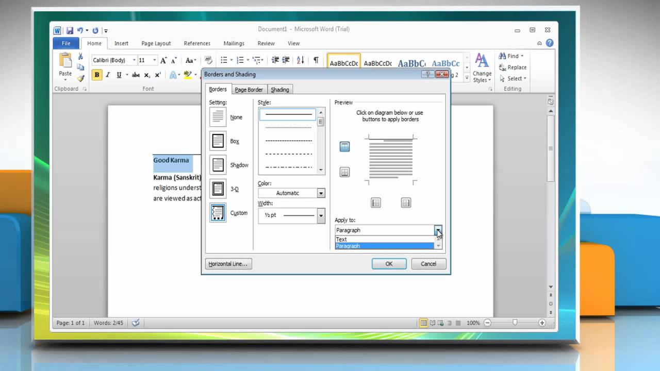The image size is (660, 371).
Task: Click the right border button in Preview
Action: [406, 203]
